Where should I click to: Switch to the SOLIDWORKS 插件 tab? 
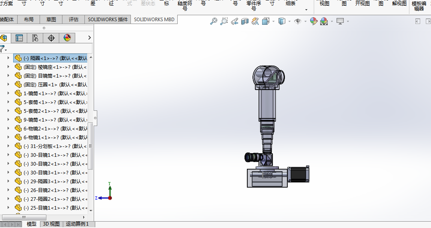(108, 19)
